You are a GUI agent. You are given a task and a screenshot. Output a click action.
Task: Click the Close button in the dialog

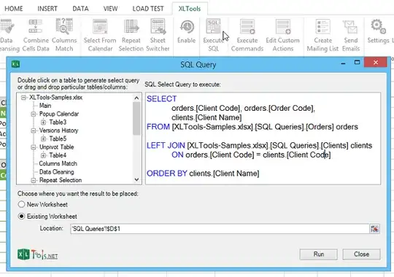click(361, 254)
